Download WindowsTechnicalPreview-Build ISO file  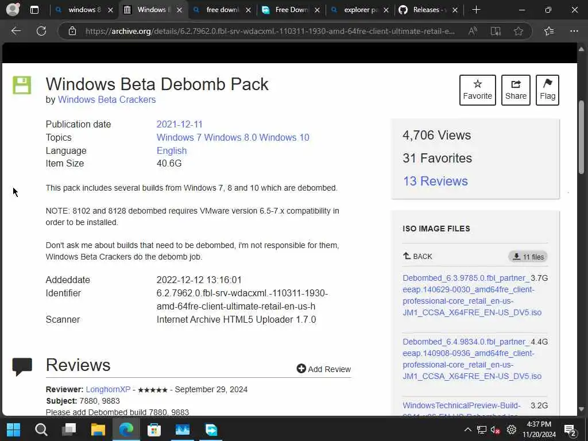pos(462,409)
